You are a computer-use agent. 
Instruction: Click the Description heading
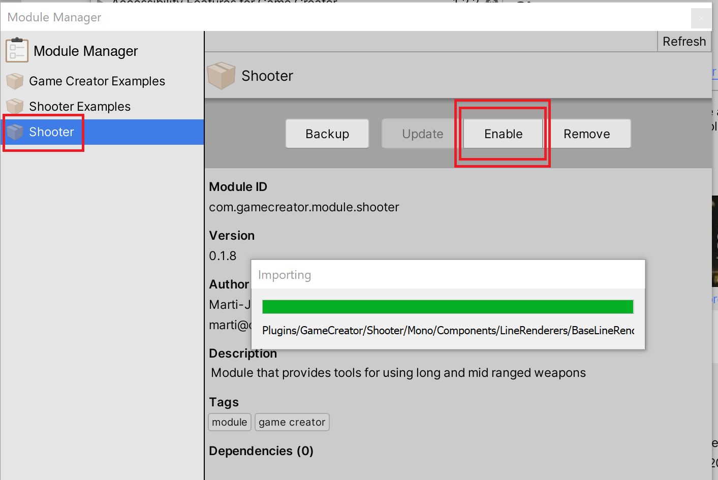[243, 354]
